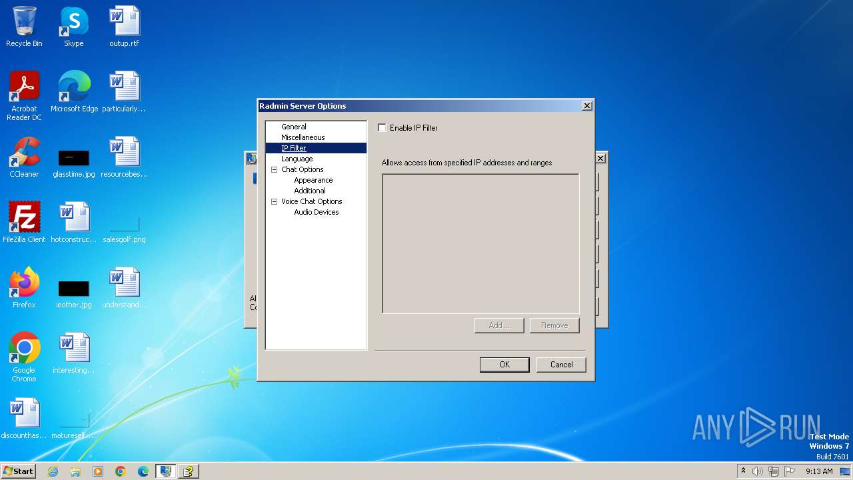Launch FileZilla Client shortcut
This screenshot has width=853, height=480.
click(x=24, y=222)
